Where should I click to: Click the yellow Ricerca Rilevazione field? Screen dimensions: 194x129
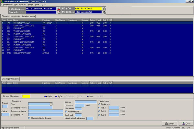pyautogui.click(x=26, y=96)
